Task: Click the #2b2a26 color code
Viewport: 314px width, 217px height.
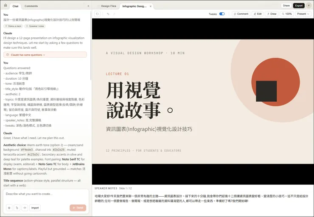Action: pos(59,150)
